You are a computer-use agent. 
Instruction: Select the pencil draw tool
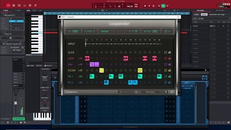pyautogui.click(x=99, y=10)
